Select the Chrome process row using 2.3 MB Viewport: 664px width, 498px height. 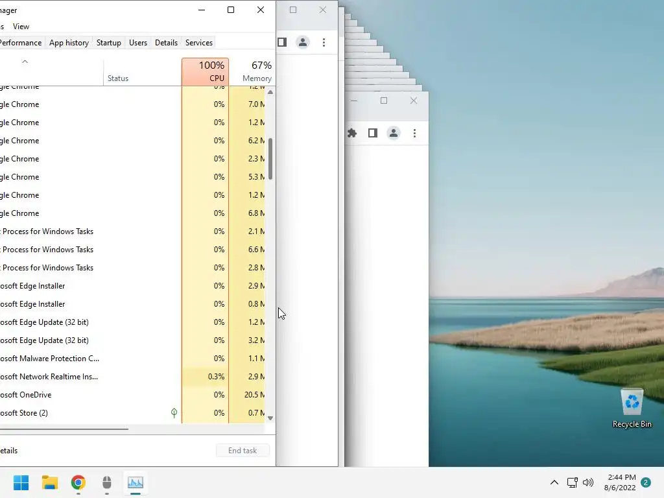pos(132,159)
